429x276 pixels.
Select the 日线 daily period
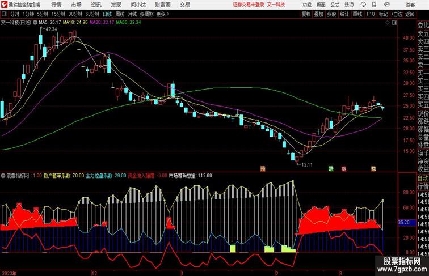(x=107, y=14)
